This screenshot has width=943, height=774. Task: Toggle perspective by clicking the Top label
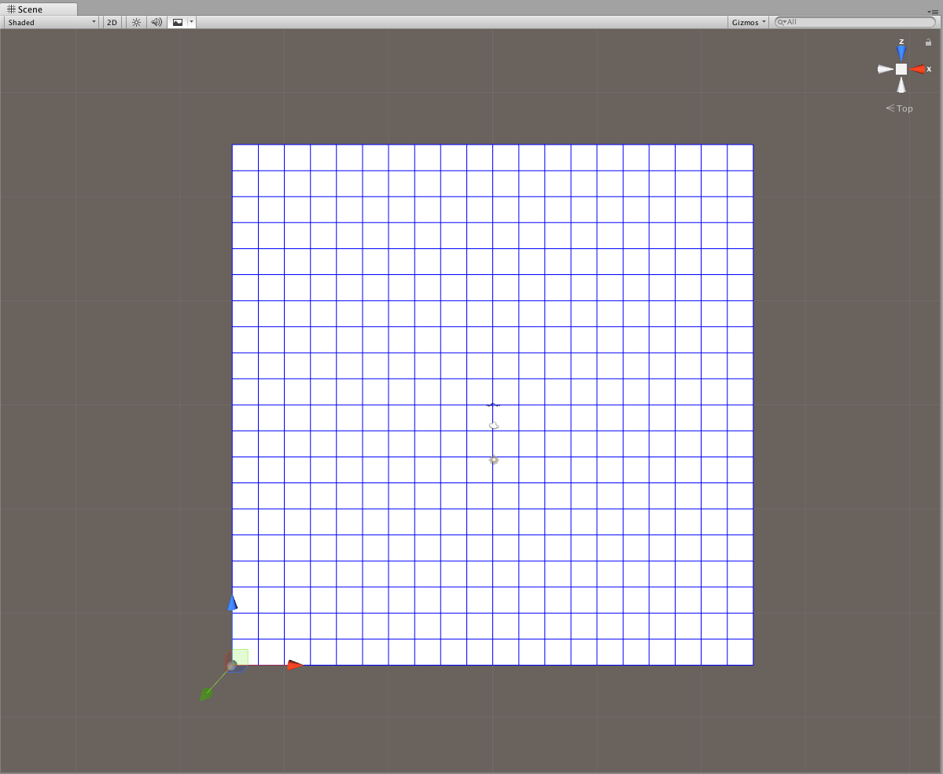coord(903,108)
